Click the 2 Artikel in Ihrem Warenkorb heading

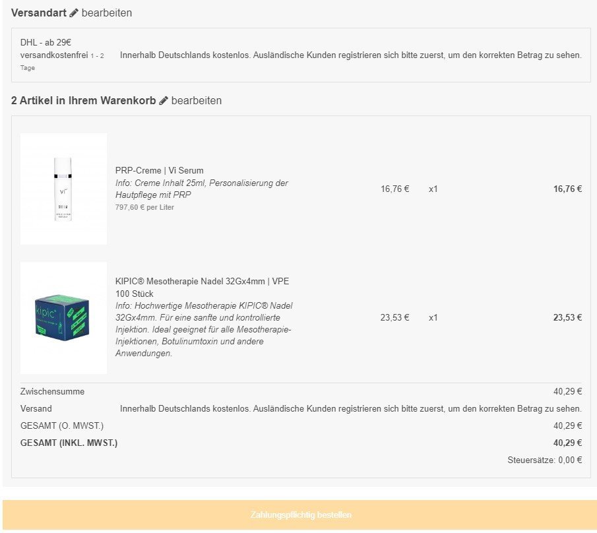tap(83, 101)
